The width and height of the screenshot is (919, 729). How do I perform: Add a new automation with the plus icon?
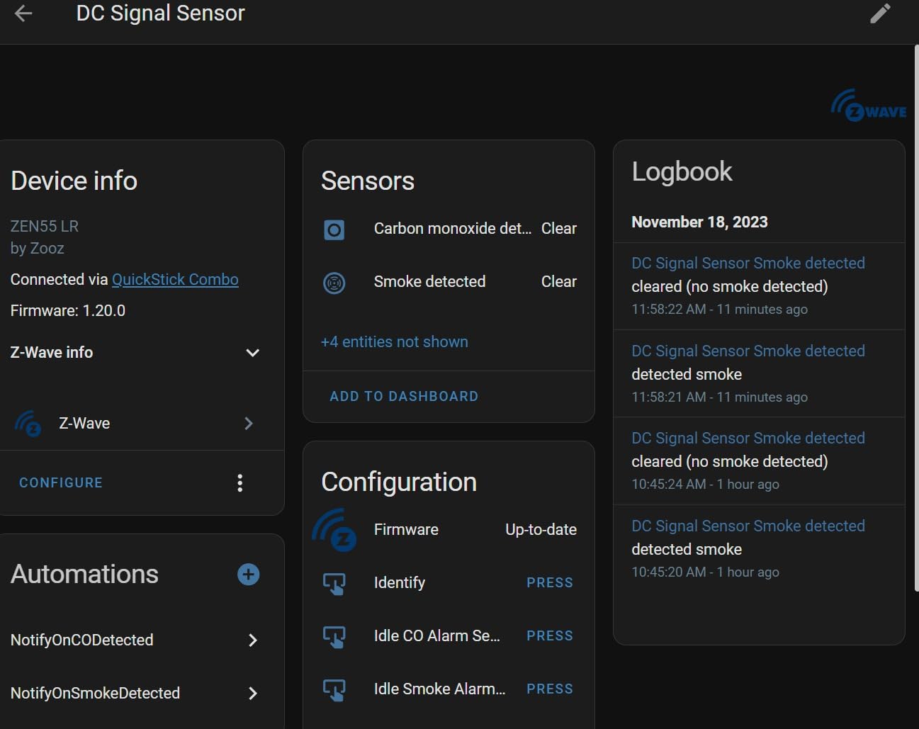(248, 574)
